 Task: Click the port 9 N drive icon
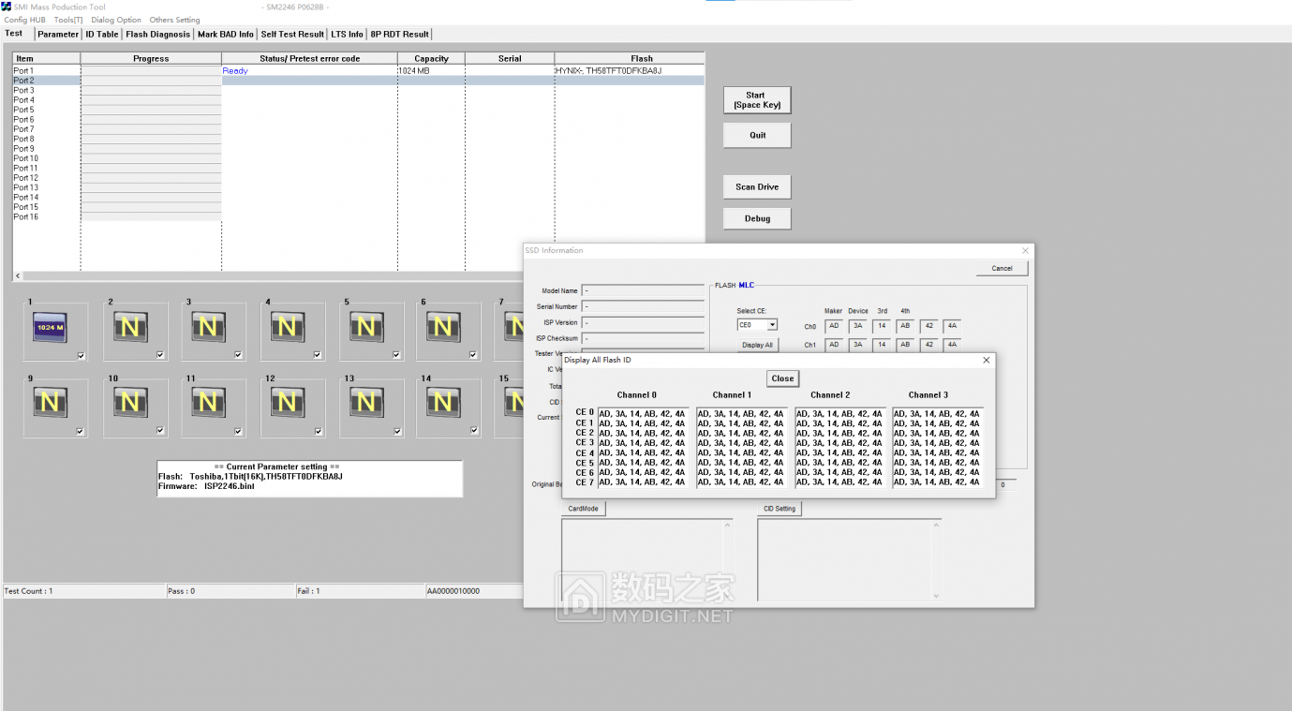tap(50, 403)
